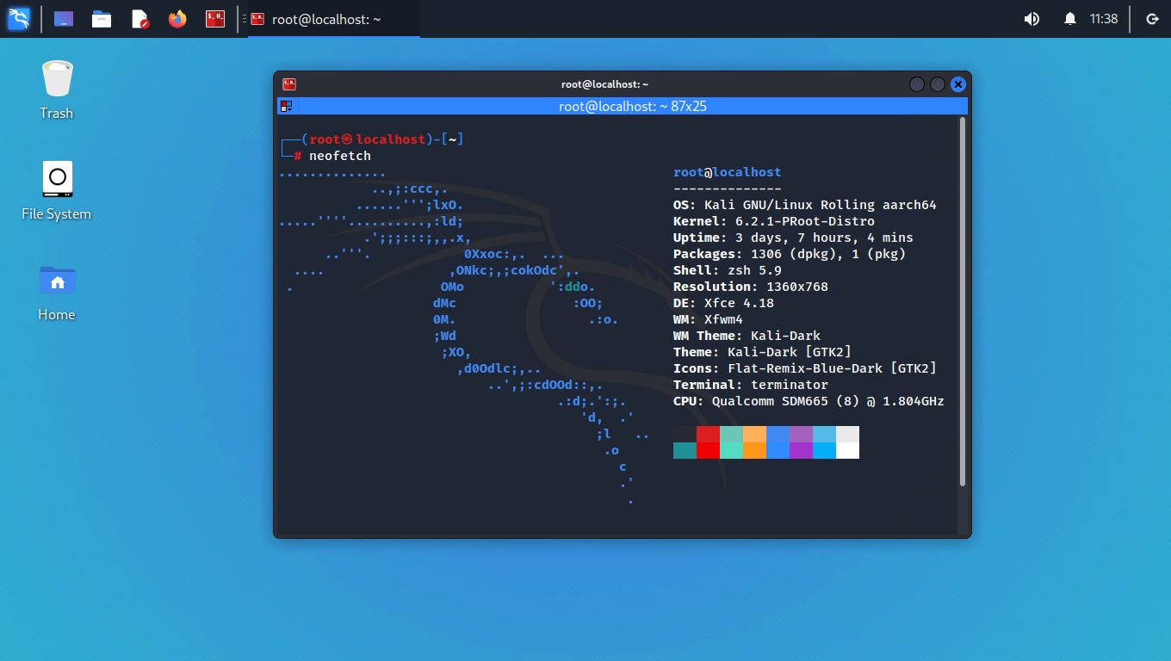Image resolution: width=1171 pixels, height=661 pixels.
Task: Click the terminator window menu icon
Action: coord(289,84)
